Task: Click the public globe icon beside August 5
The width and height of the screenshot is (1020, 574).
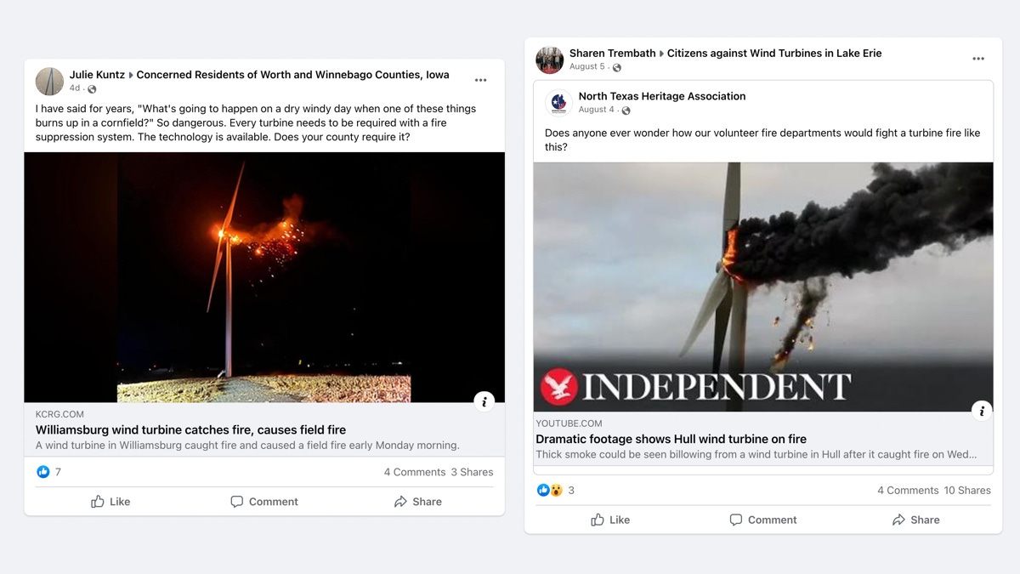Action: [x=617, y=68]
